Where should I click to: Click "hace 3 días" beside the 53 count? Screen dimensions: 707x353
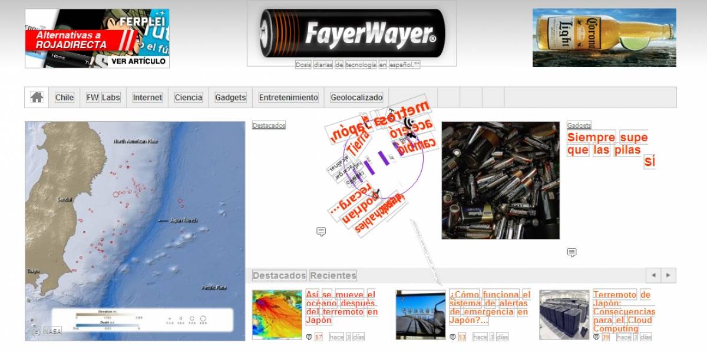click(491, 337)
